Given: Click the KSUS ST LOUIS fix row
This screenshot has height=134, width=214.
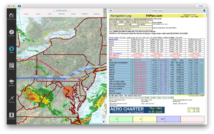Looking at the screenshot, I should click(156, 93).
